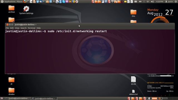178x100 pixels.
Task: Open the justin user menu
Action: click(169, 2)
